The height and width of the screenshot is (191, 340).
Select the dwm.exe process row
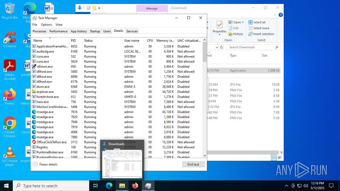coord(117,87)
